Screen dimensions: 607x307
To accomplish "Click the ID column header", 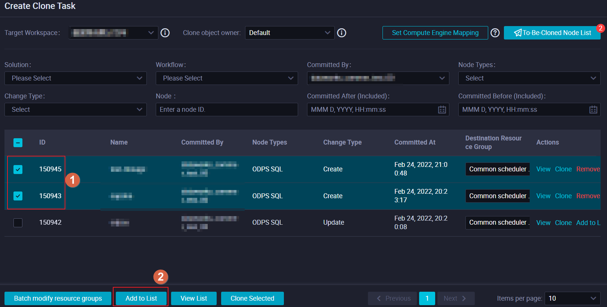I will coord(42,142).
